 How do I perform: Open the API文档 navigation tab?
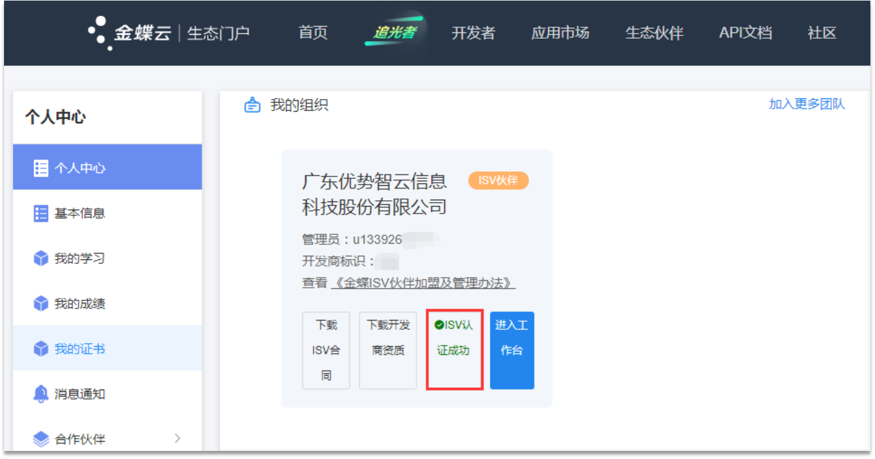tap(745, 33)
